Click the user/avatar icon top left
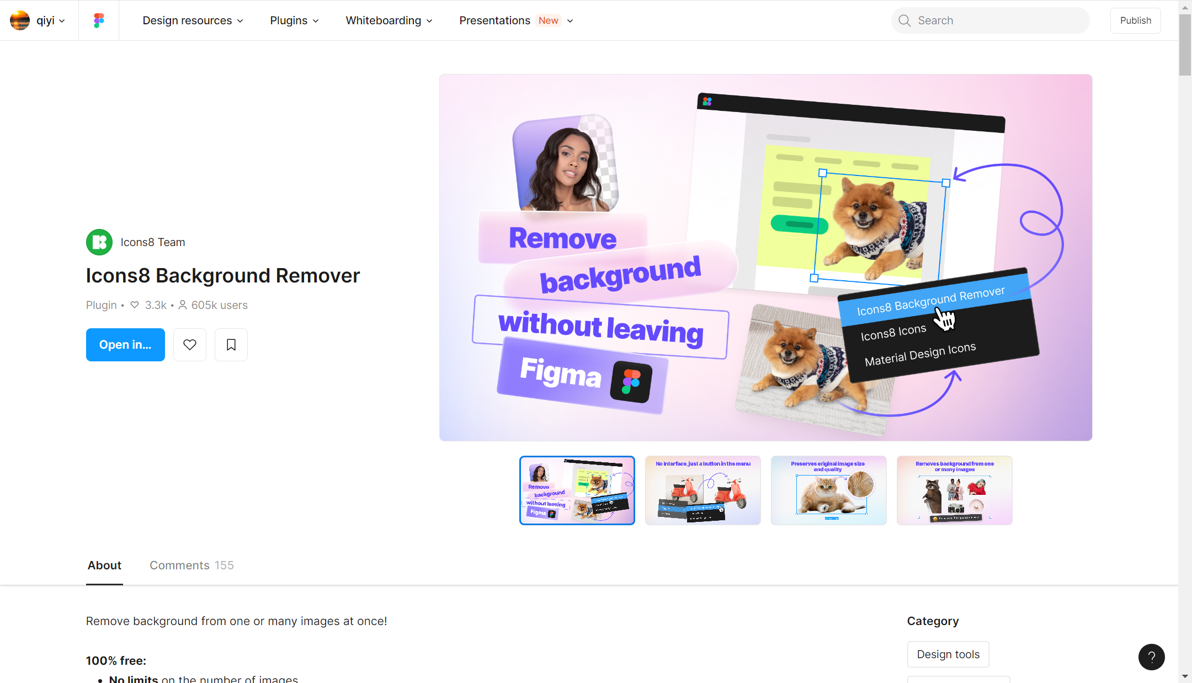 click(20, 20)
